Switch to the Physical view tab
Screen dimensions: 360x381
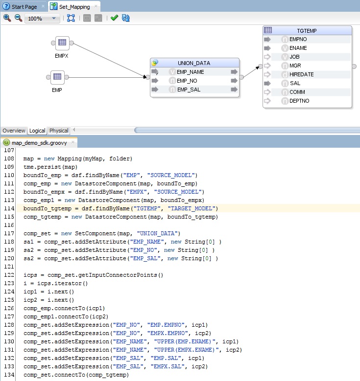(59, 131)
